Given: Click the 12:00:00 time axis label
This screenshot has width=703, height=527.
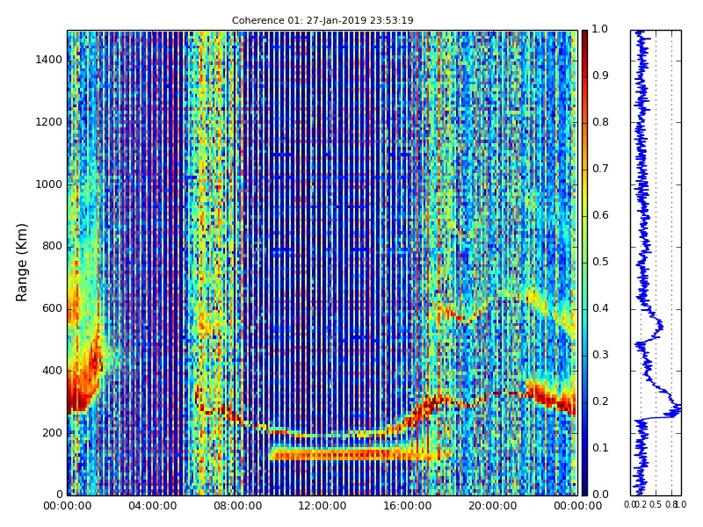Looking at the screenshot, I should [323, 506].
